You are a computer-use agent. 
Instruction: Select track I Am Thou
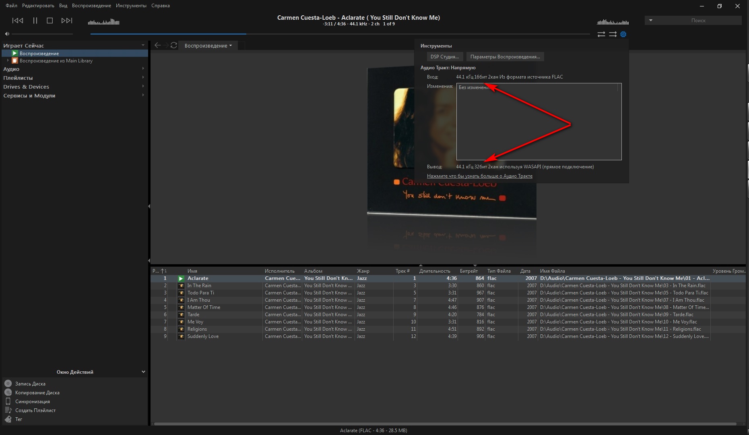[448, 300]
